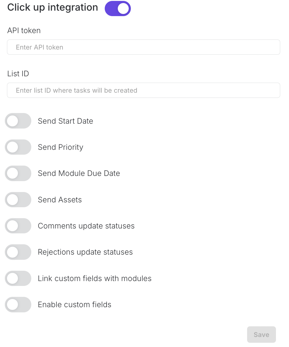Screen dimensions: 289x347
Task: Turn on the Send Priority switch
Action: [x=18, y=147]
